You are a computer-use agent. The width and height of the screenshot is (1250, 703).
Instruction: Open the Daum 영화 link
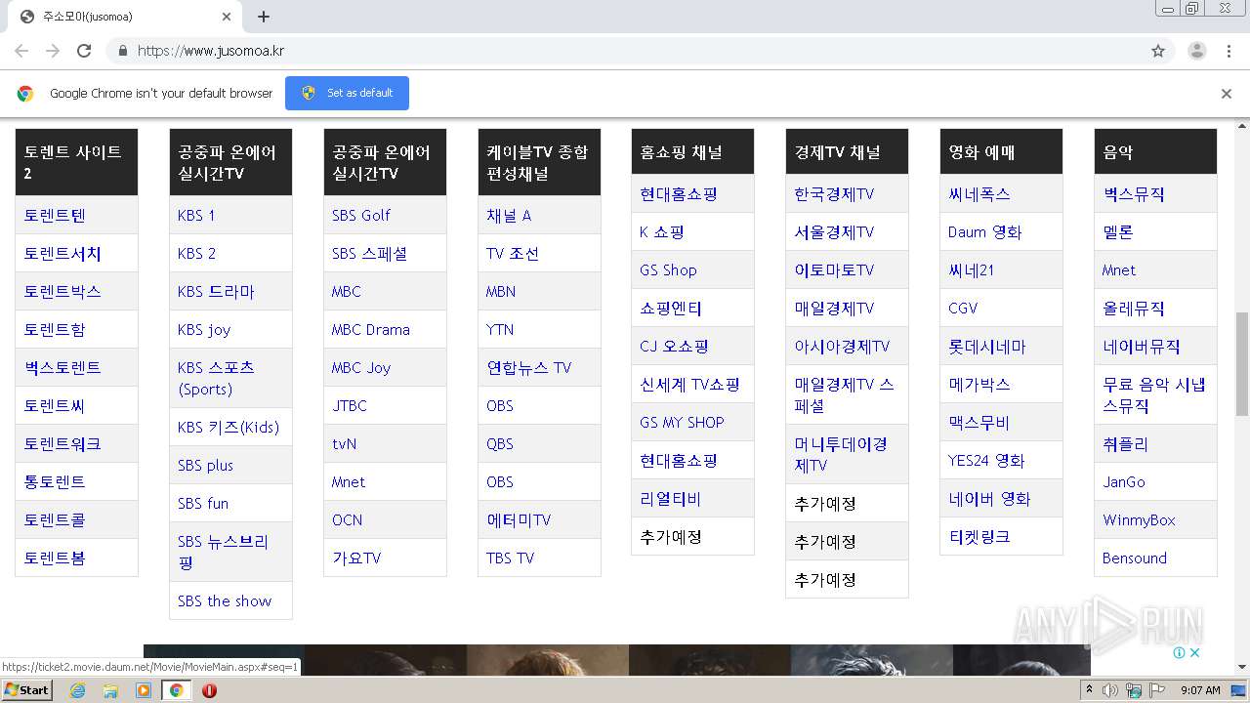tap(984, 231)
